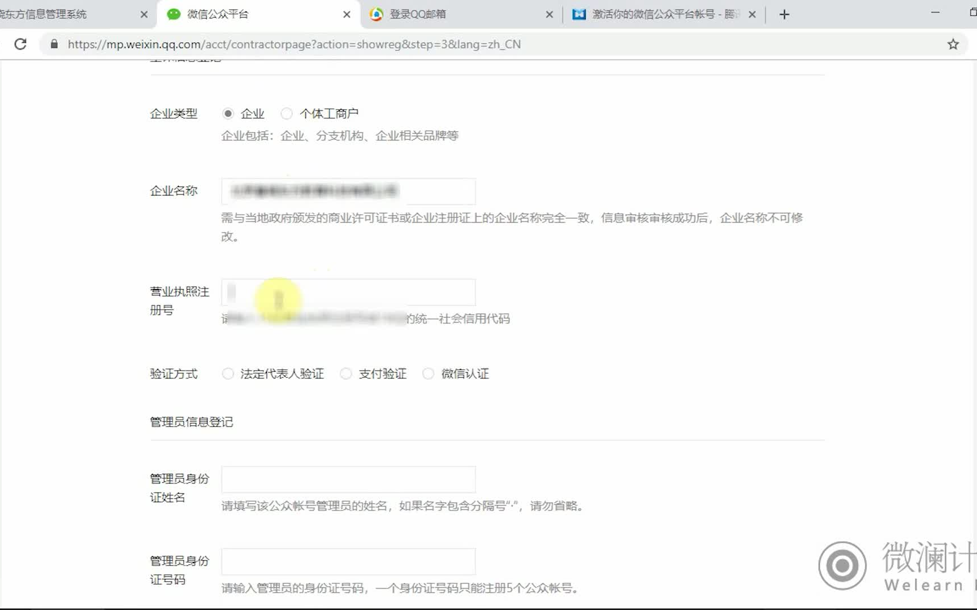Click the 请输入管理员的身份证号码 hint text
This screenshot has height=610, width=977.
[x=400, y=588]
